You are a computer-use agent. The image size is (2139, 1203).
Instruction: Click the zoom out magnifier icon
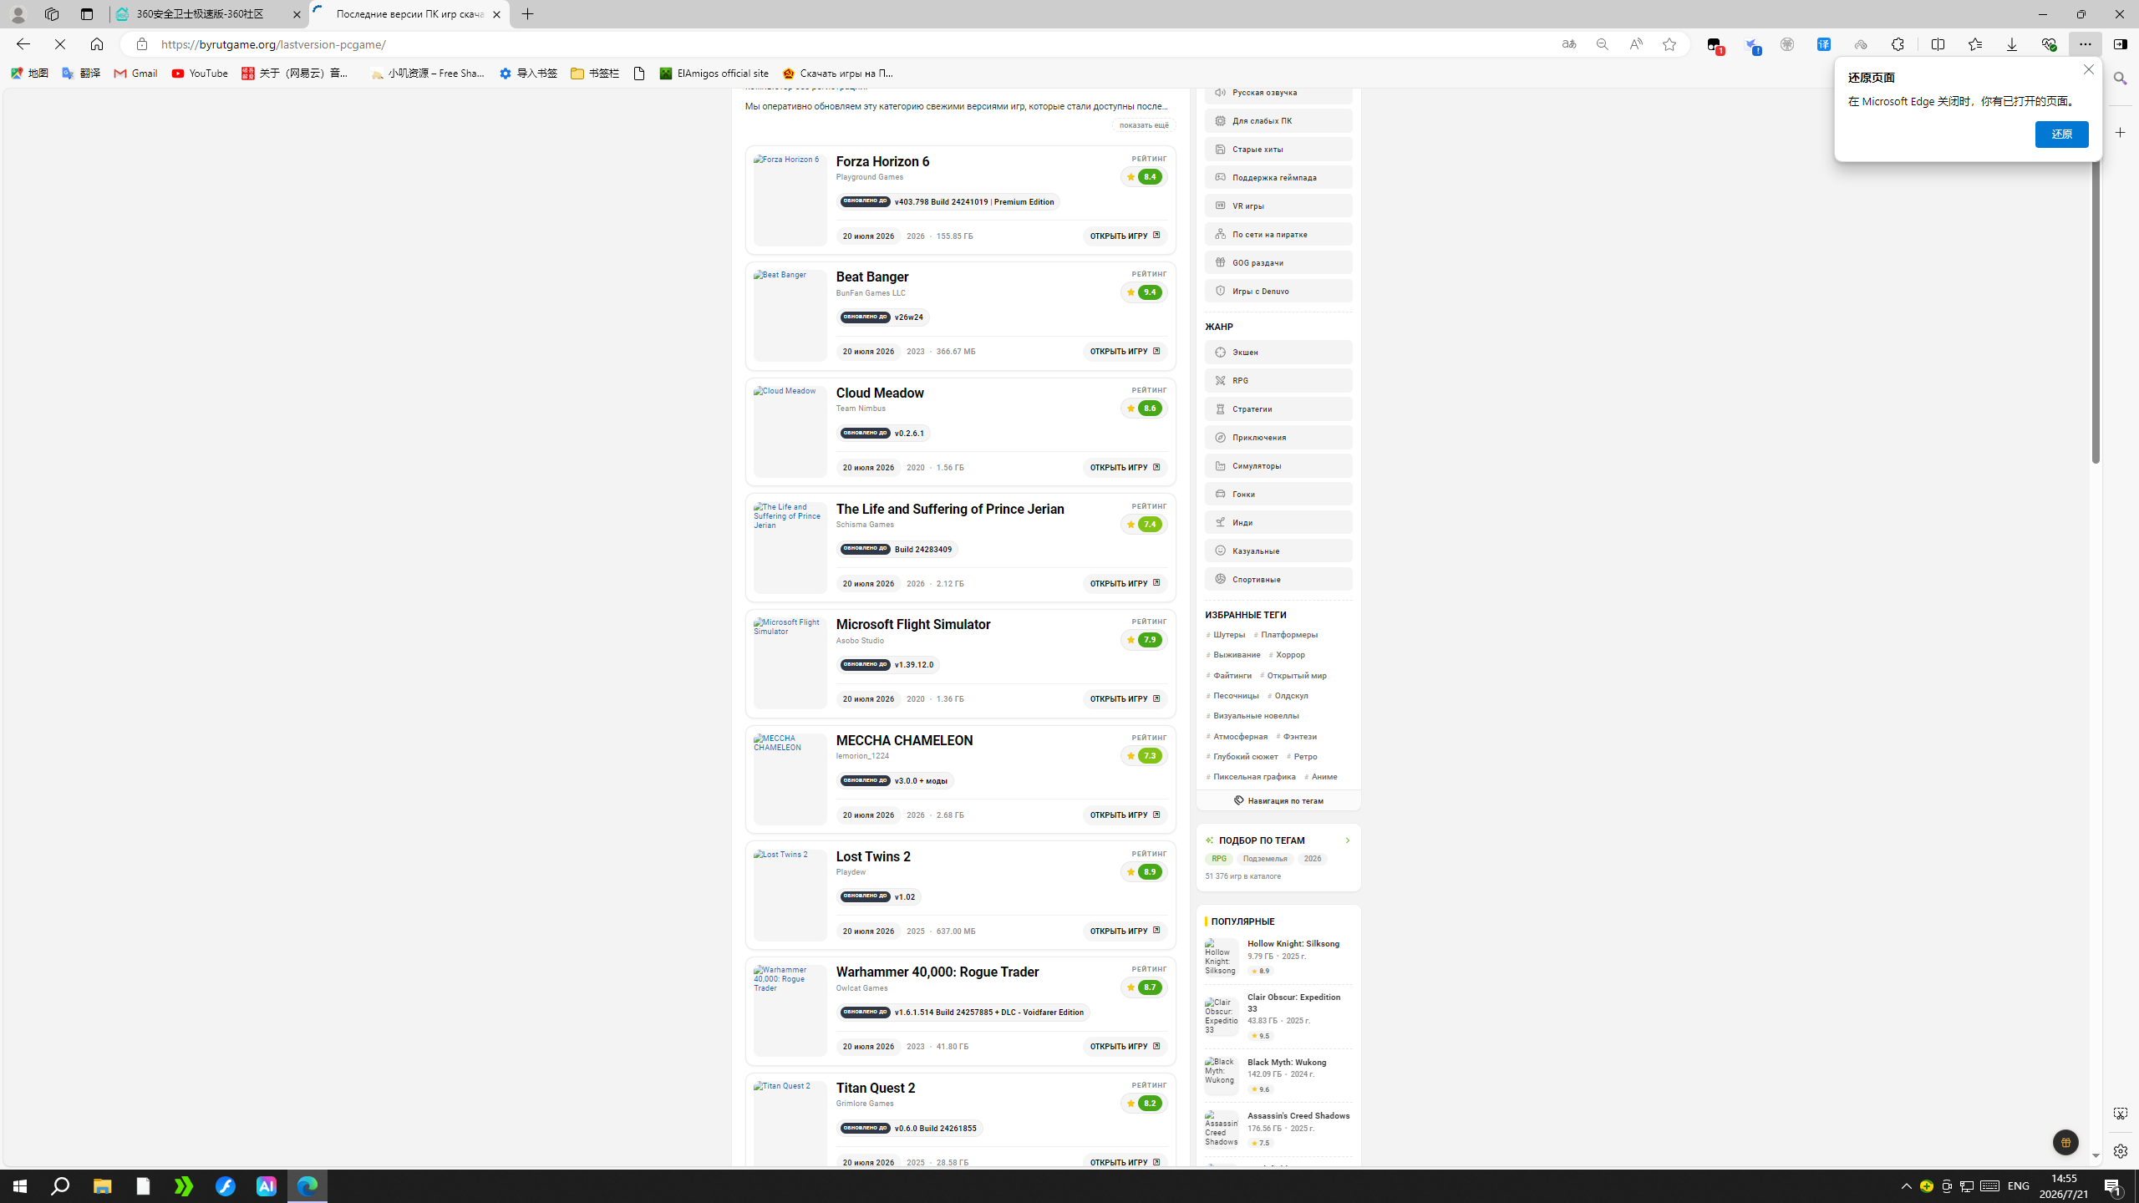point(1602,44)
